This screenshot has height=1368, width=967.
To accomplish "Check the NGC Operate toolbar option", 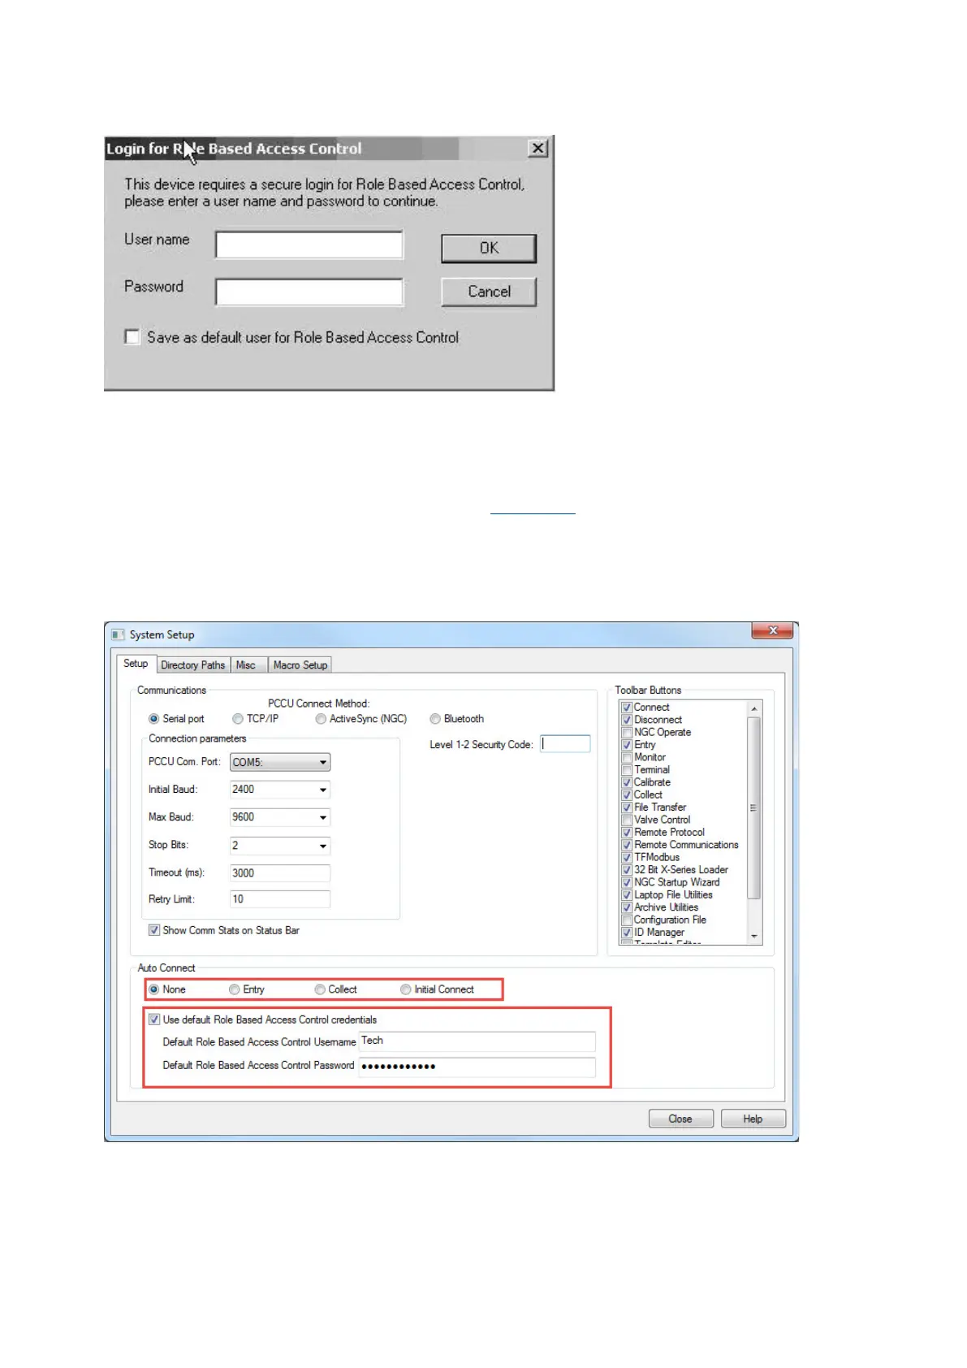I will (627, 733).
